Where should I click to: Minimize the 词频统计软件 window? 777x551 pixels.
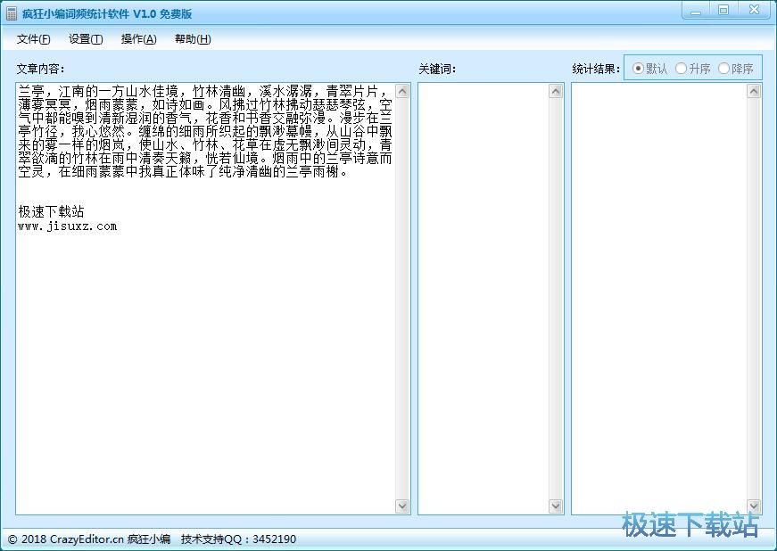[x=696, y=11]
